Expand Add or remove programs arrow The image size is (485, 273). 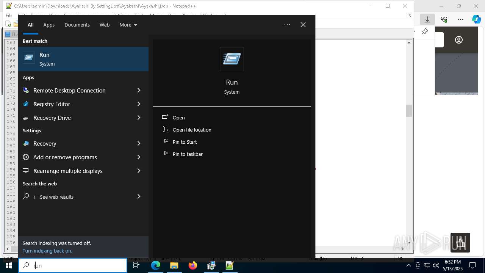(x=139, y=157)
